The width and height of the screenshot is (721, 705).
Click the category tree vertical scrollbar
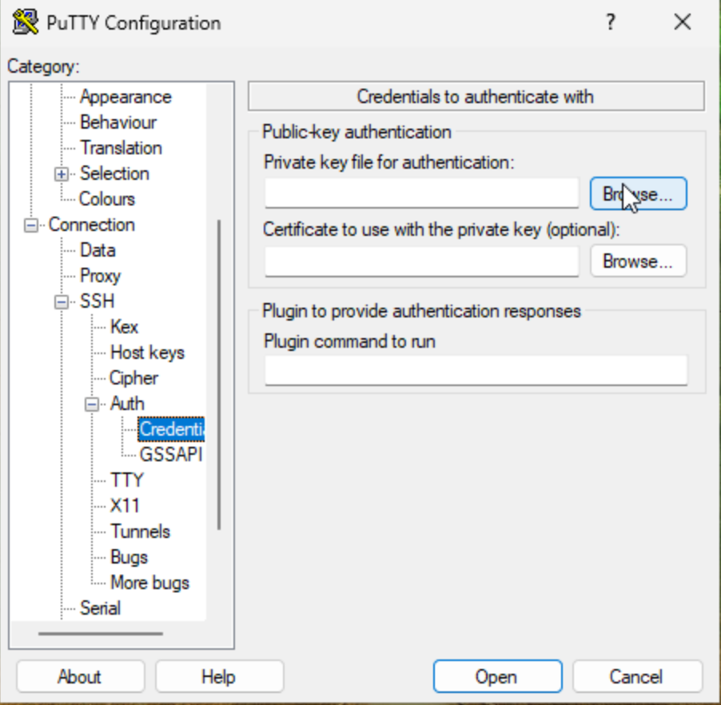click(x=218, y=376)
